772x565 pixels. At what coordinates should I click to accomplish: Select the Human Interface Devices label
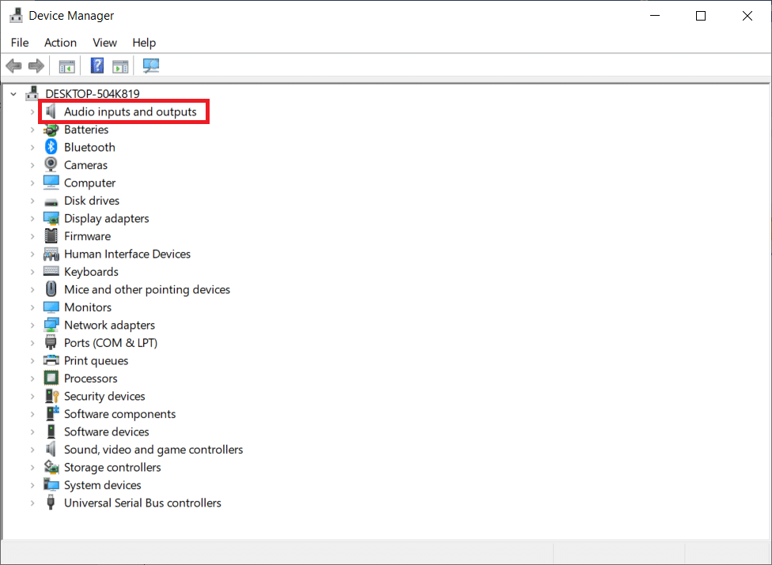[x=127, y=254]
